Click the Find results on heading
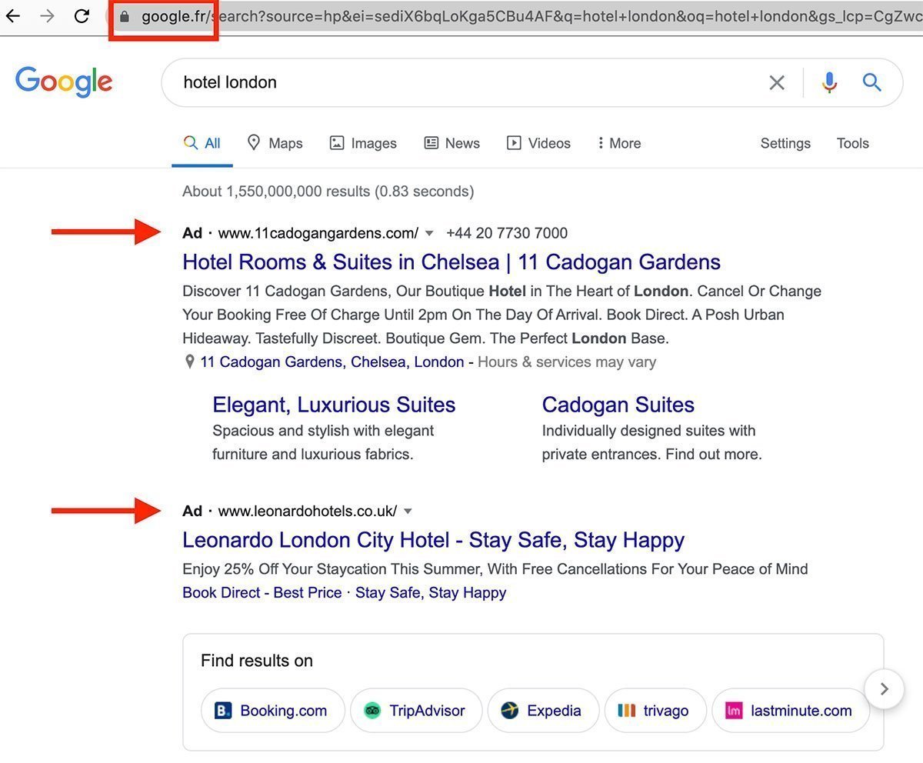Screen dimensions: 923x763 pyautogui.click(x=257, y=661)
